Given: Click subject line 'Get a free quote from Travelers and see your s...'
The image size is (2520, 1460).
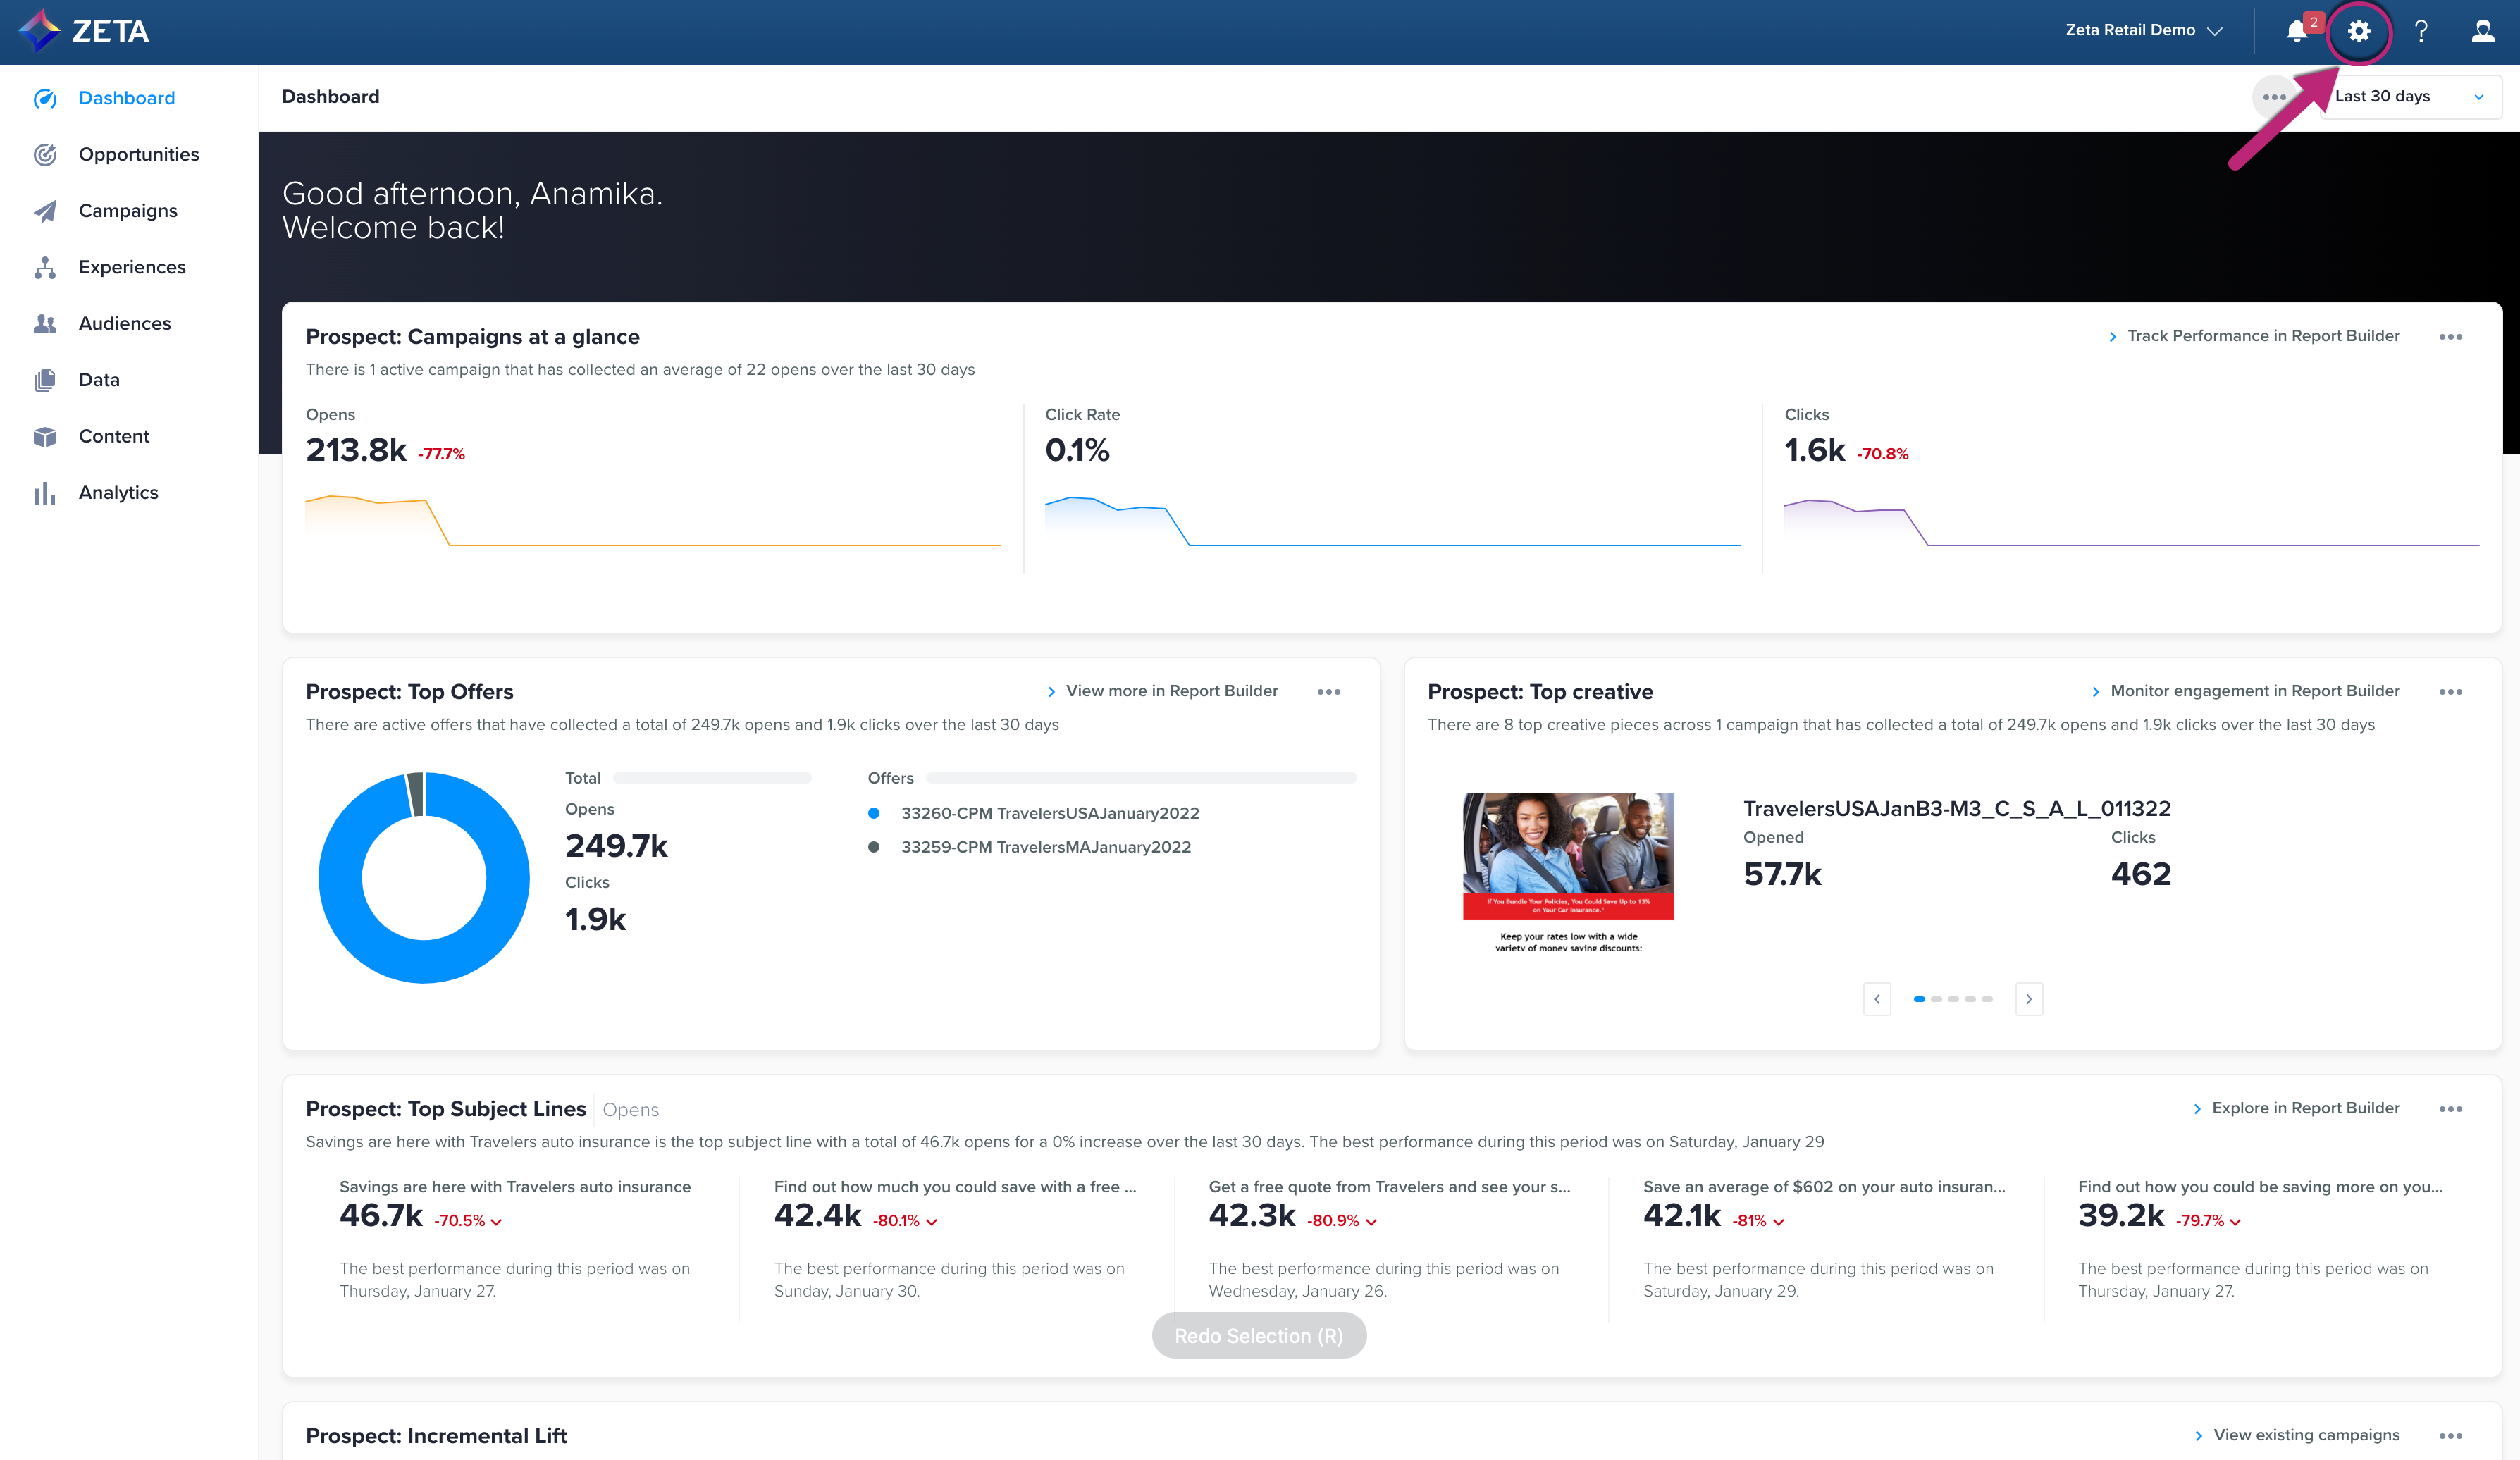Looking at the screenshot, I should tap(1390, 1187).
